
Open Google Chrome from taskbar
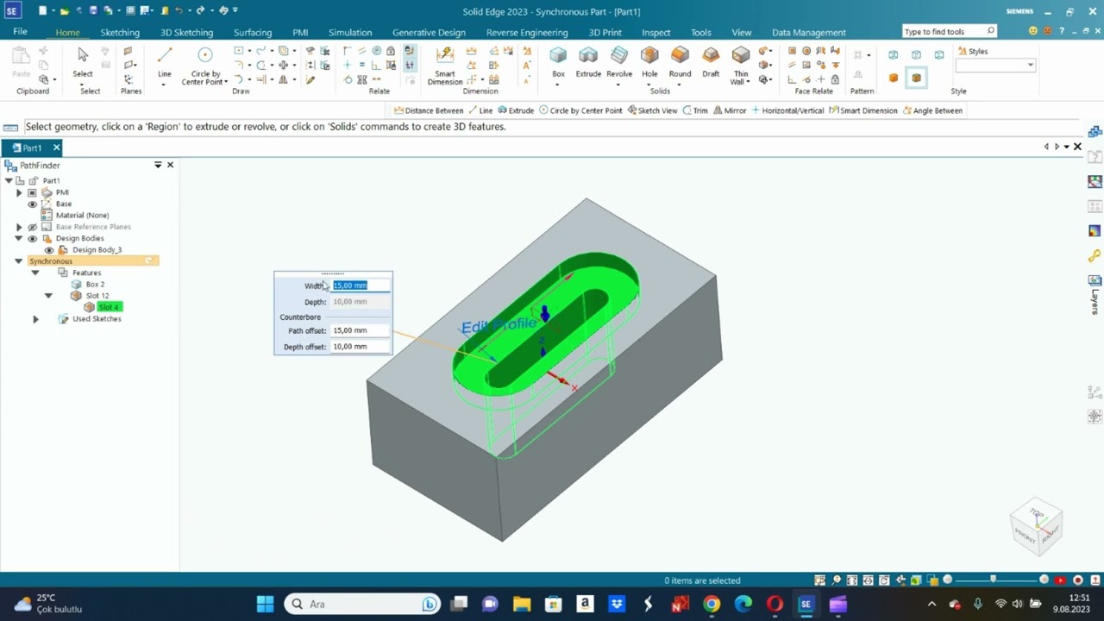pyautogui.click(x=712, y=604)
